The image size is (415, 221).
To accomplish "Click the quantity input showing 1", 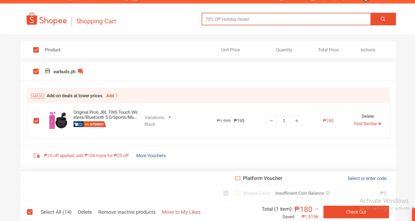I will pyautogui.click(x=284, y=121).
